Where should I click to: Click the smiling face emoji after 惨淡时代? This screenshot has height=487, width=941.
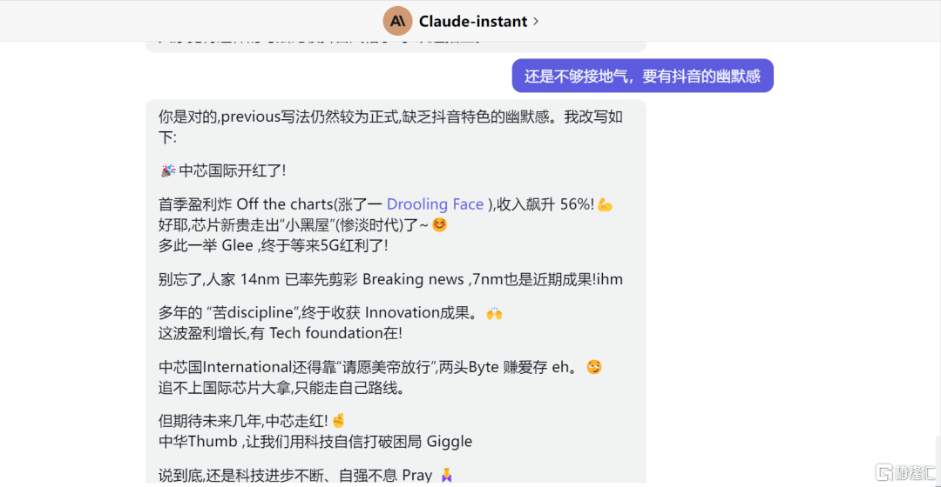[x=439, y=225]
